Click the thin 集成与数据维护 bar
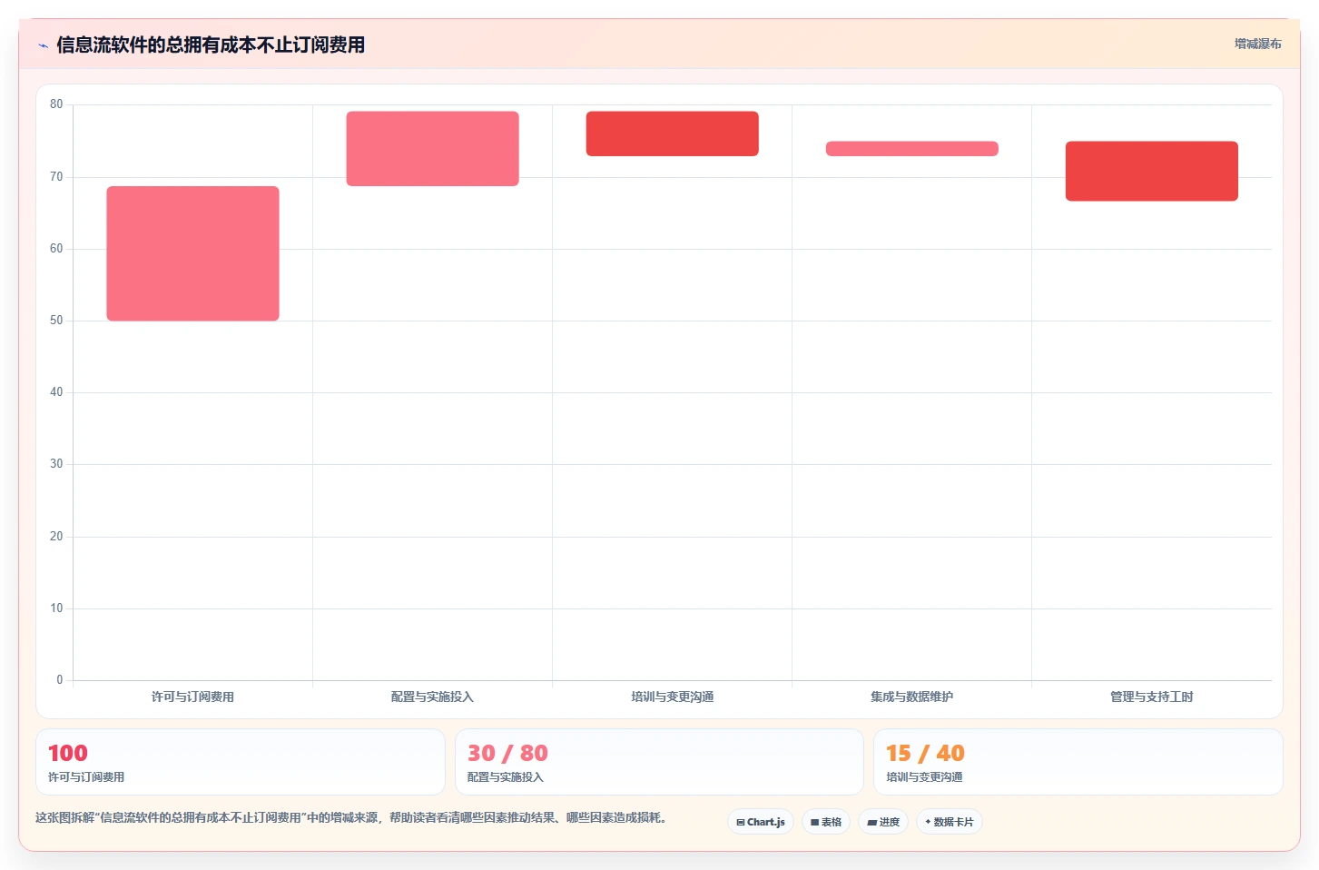1319x870 pixels. point(911,149)
